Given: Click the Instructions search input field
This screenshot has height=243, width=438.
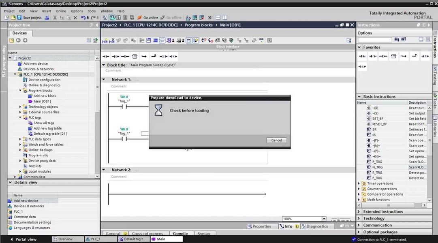Looking at the screenshot, I should (375, 40).
